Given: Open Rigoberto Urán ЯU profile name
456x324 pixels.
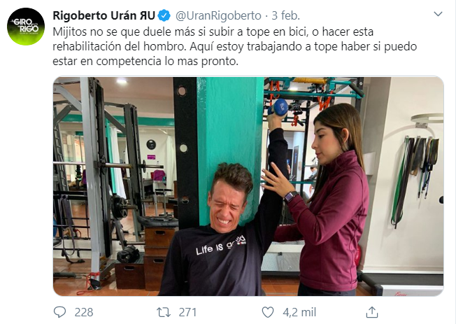Looking at the screenshot, I should pyautogui.click(x=104, y=15).
